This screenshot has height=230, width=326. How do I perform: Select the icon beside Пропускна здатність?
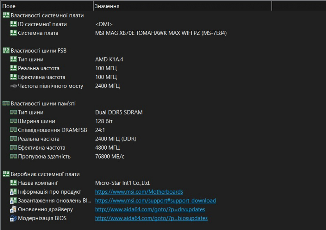14,157
